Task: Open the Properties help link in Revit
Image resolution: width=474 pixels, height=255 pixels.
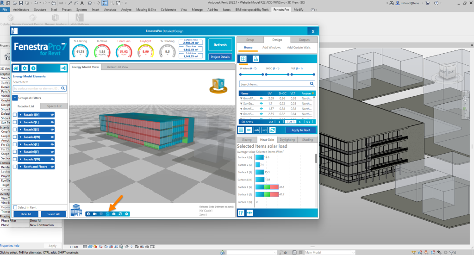Action: point(10,246)
